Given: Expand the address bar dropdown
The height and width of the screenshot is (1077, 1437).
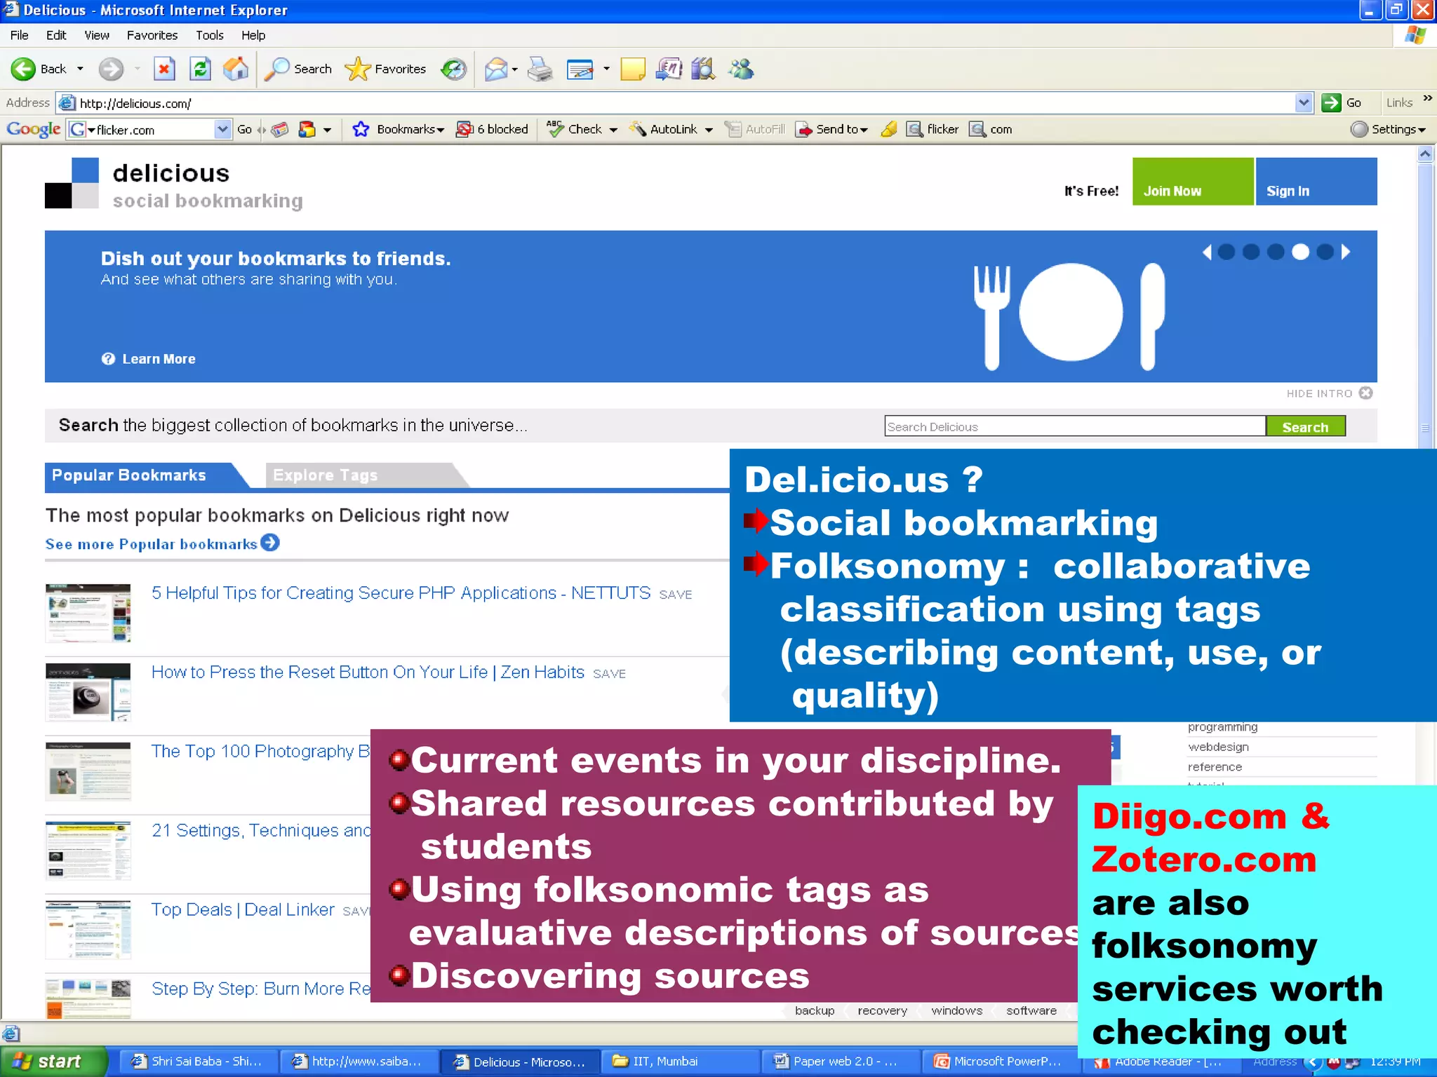Looking at the screenshot, I should 1303,103.
